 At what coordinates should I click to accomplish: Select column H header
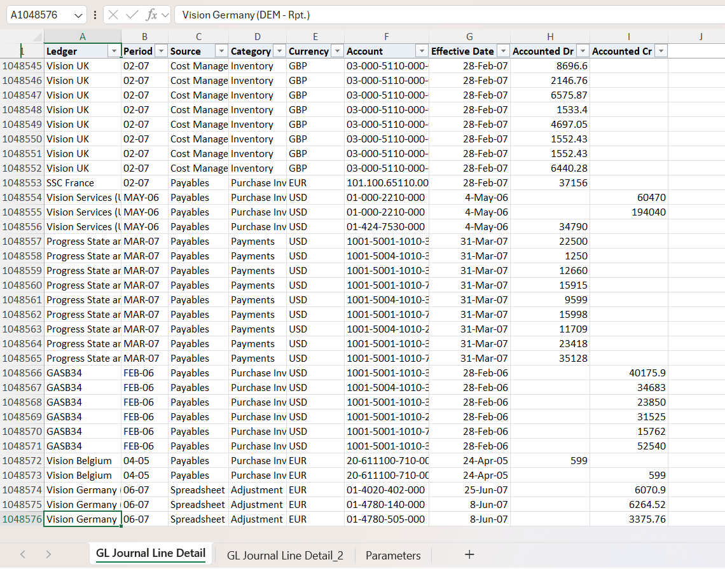pyautogui.click(x=550, y=36)
